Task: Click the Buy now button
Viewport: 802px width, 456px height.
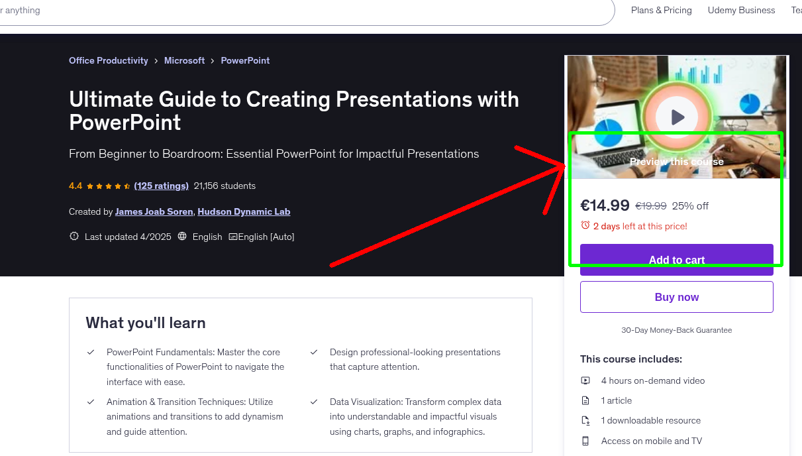Action: 676,296
